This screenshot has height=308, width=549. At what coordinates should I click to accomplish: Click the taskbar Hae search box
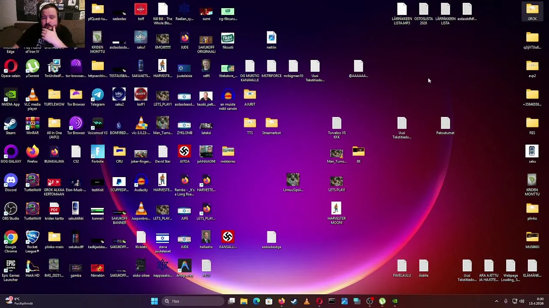tap(192, 301)
